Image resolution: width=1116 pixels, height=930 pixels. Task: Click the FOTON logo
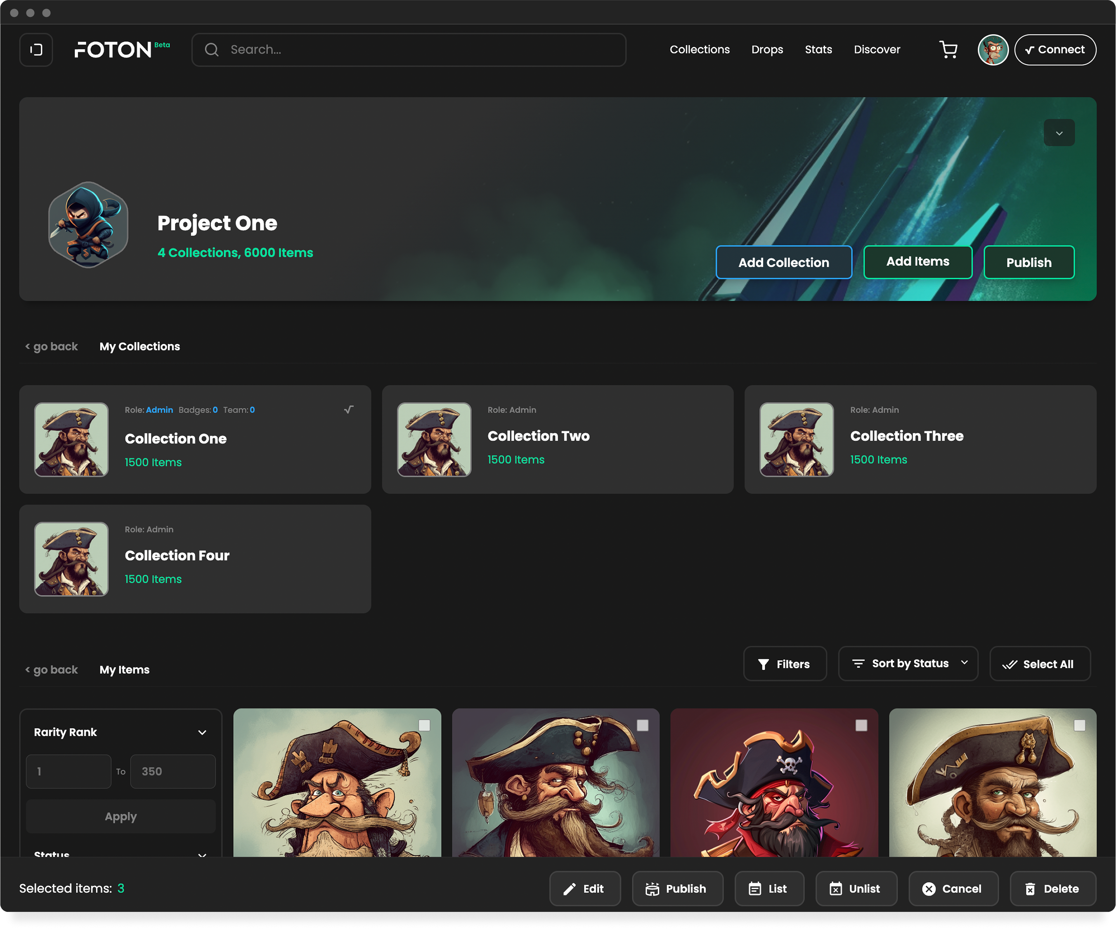[x=113, y=50]
